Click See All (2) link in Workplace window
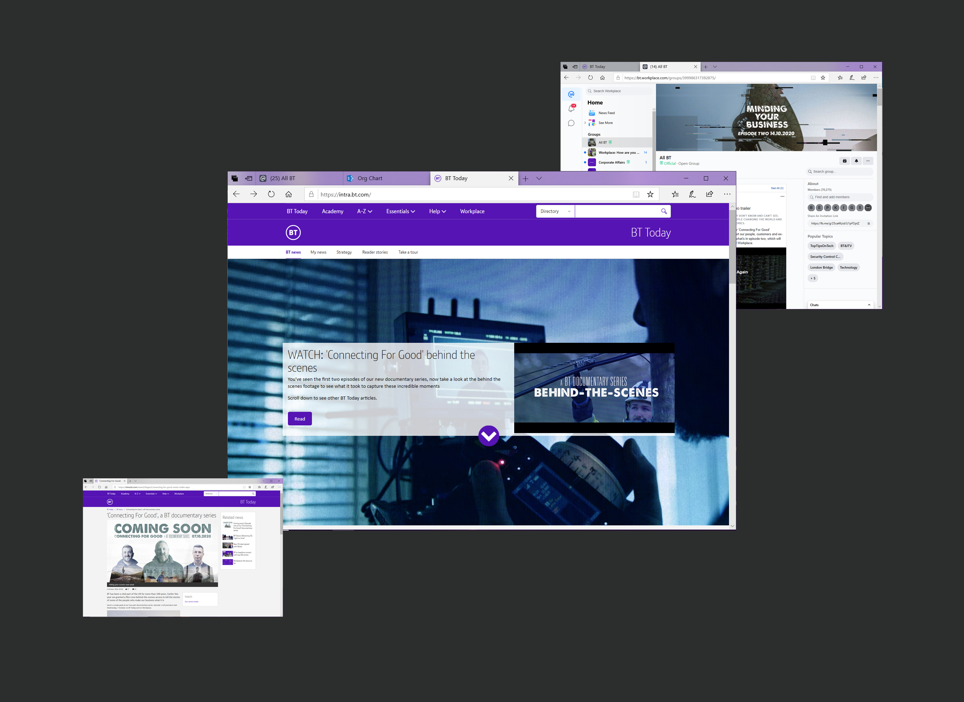Image resolution: width=964 pixels, height=702 pixels. click(777, 188)
